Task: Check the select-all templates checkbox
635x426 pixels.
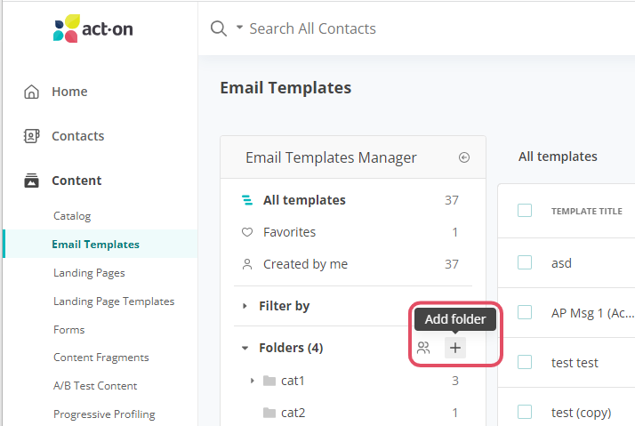Action: click(525, 211)
